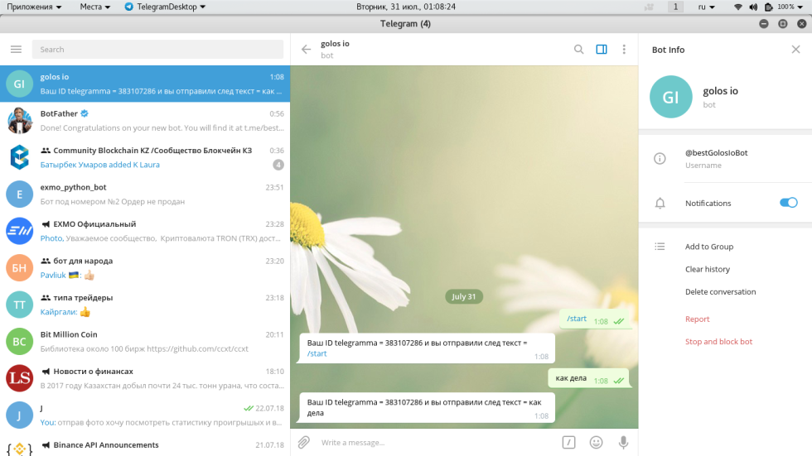Open the Новости о финансах channel
The width and height of the screenshot is (812, 456).
145,378
